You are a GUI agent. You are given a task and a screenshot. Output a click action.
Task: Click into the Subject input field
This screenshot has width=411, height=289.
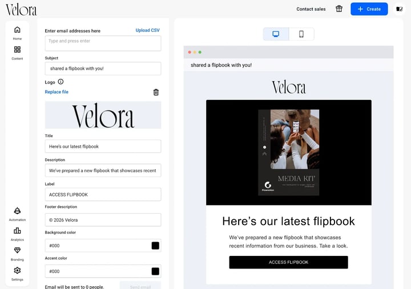click(103, 69)
